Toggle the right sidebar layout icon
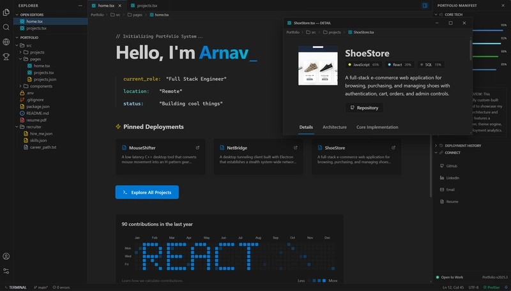Screen dimensions: 511x291 (425, 5)
